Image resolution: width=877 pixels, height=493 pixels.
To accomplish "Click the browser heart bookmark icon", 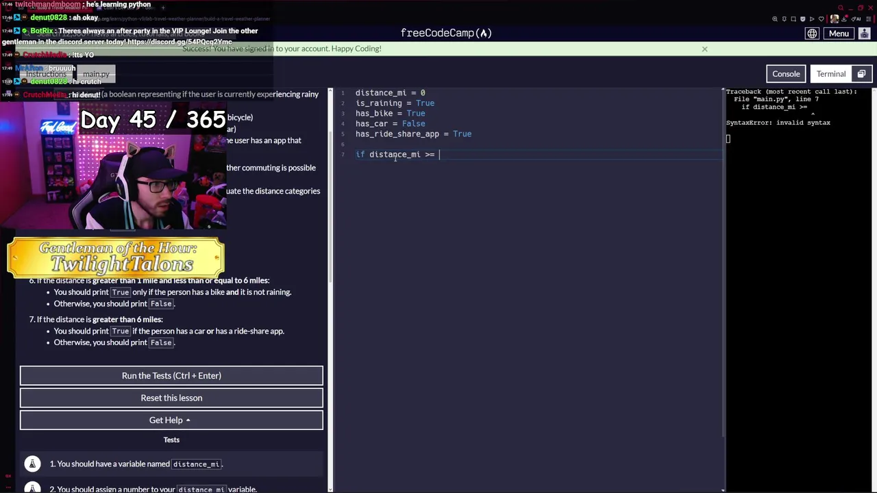I will point(822,19).
